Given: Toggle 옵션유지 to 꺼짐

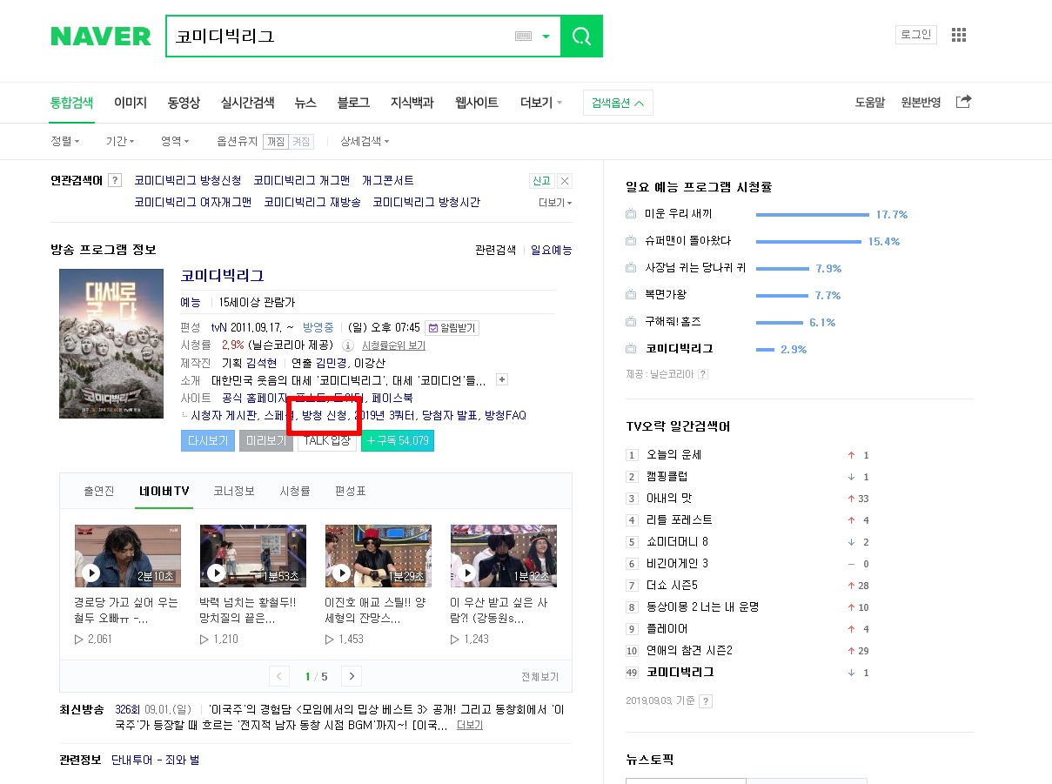Looking at the screenshot, I should [276, 141].
